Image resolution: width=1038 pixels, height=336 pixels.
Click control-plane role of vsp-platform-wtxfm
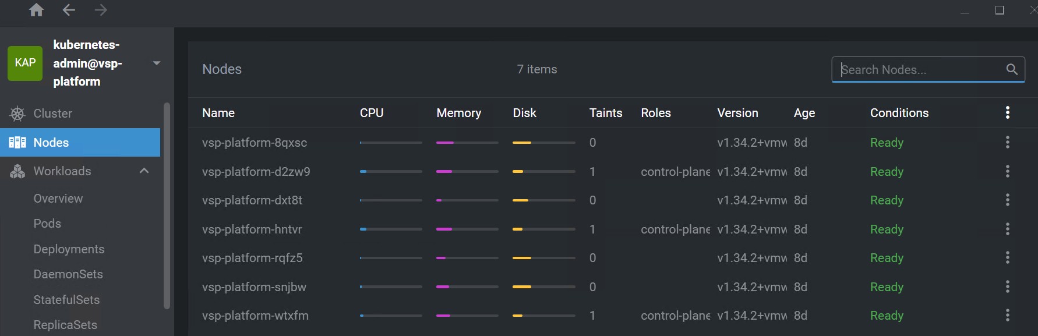[x=675, y=316]
